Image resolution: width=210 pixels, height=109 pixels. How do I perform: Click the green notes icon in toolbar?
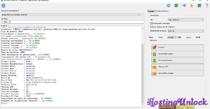pyautogui.click(x=176, y=6)
